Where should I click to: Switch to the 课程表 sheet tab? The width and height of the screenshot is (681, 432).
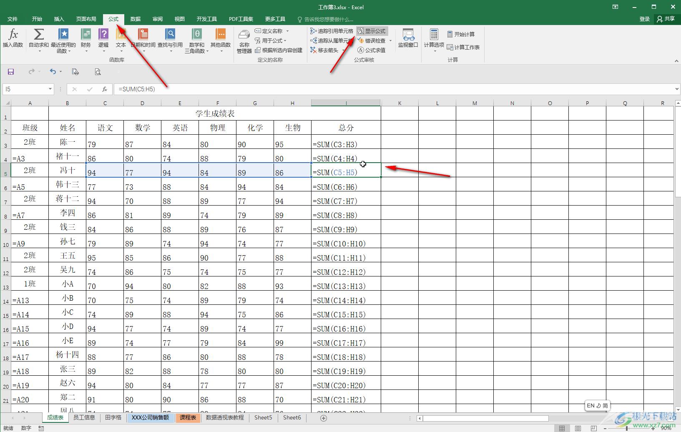(x=188, y=417)
